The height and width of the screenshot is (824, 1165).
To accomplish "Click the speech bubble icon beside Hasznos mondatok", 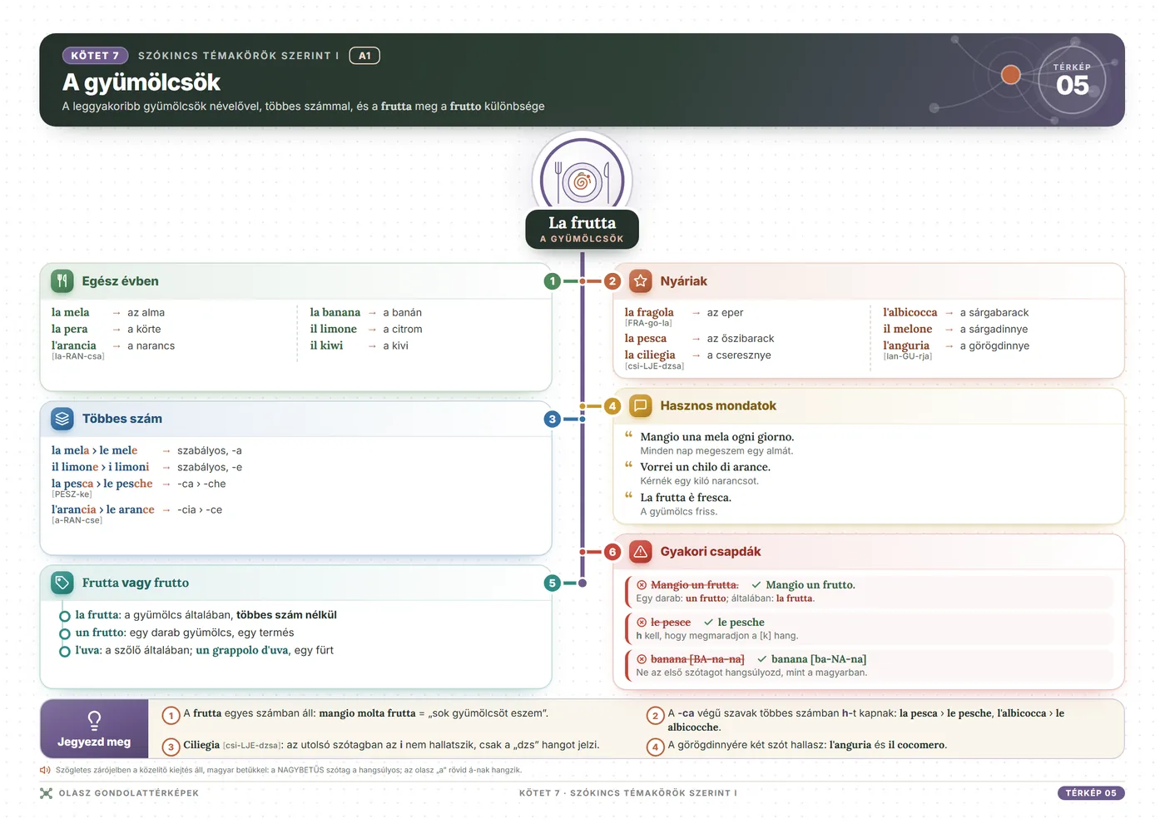I will (641, 406).
